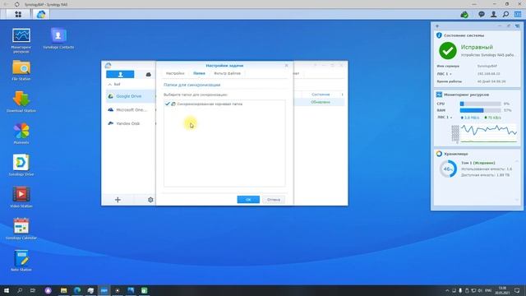Switch to the Фильтр файлов tab
Viewport: 526px width, 296px height.
pos(227,73)
